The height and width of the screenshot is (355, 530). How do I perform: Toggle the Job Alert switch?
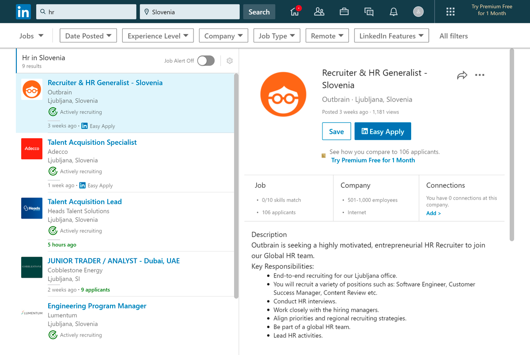pos(206,61)
